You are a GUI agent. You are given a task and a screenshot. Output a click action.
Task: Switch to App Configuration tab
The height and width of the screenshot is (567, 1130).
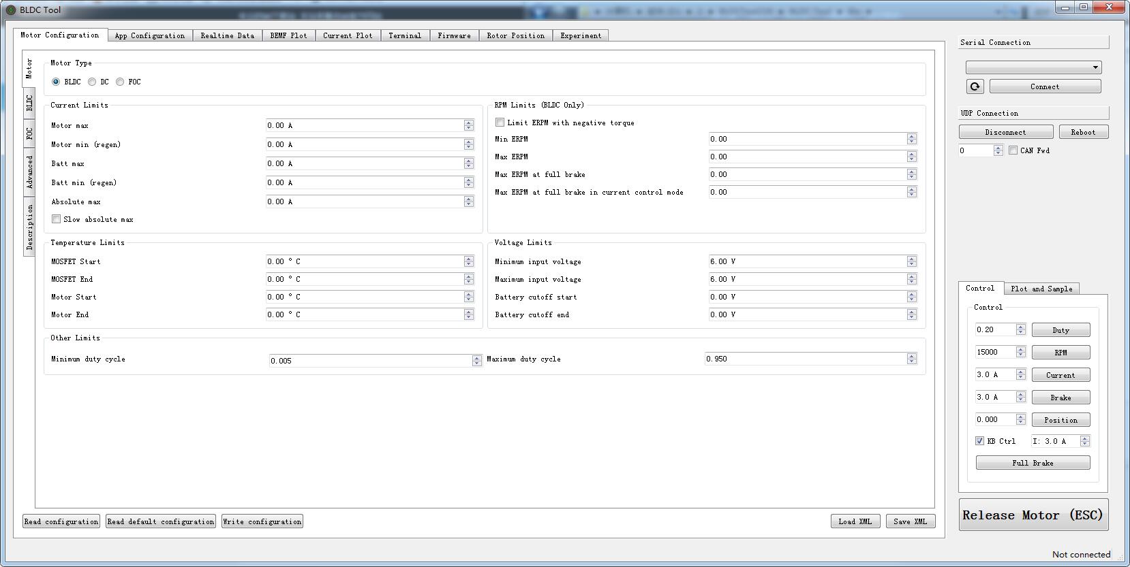click(x=150, y=35)
